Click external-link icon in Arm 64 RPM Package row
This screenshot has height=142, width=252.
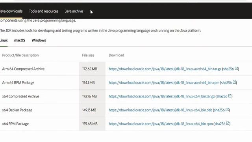click(234, 82)
